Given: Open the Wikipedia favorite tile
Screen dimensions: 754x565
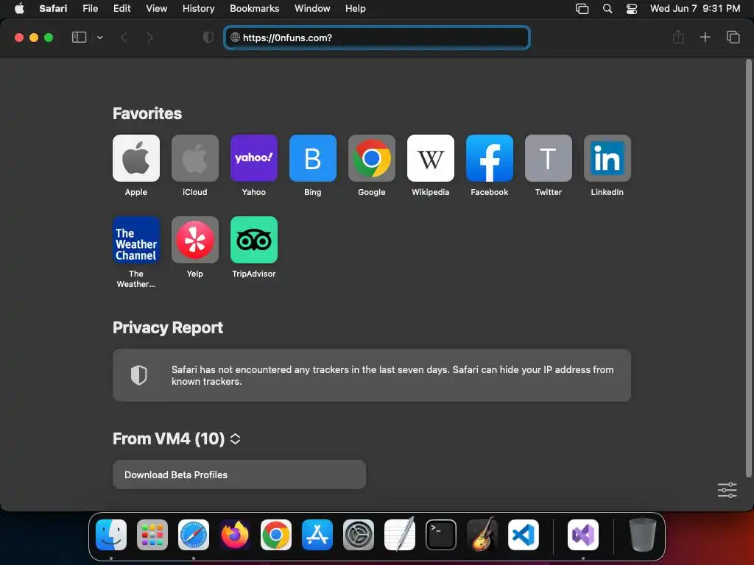Looking at the screenshot, I should pos(430,158).
